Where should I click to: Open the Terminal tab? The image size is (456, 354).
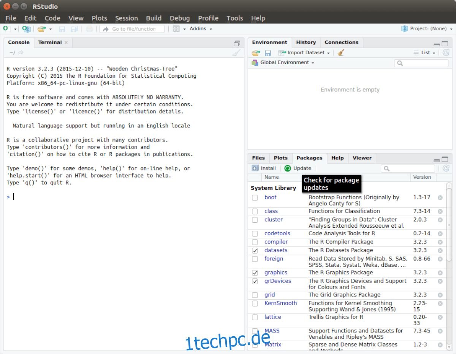tap(50, 42)
